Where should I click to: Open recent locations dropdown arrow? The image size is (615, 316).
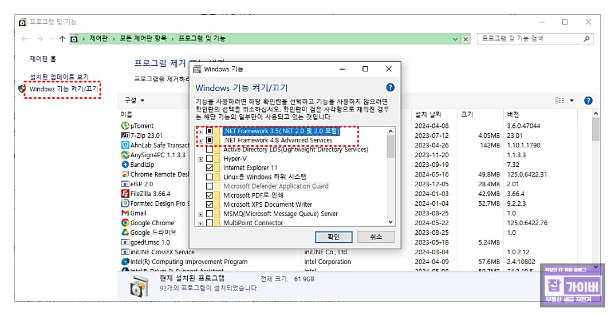click(x=52, y=39)
